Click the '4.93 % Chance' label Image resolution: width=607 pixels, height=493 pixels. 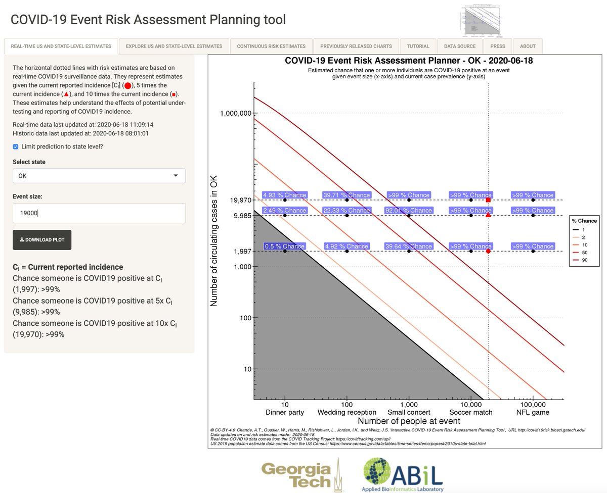(285, 195)
